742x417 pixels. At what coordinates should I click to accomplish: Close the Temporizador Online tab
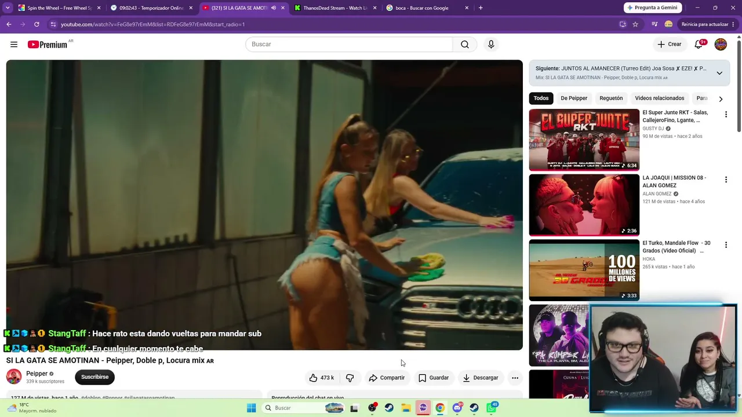191,8
